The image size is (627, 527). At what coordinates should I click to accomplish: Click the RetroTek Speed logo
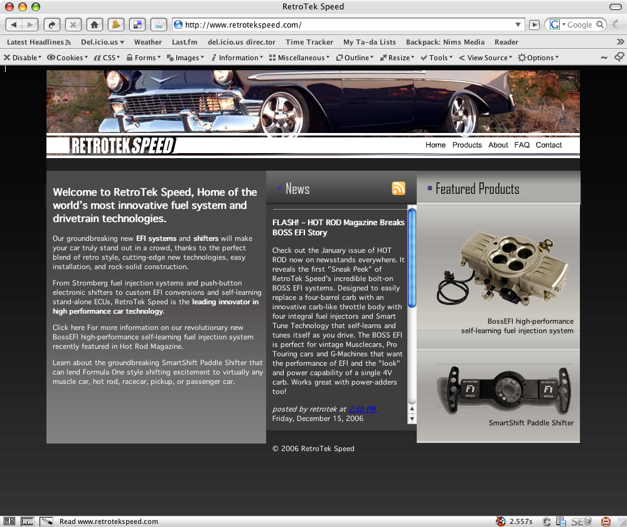pos(123,146)
